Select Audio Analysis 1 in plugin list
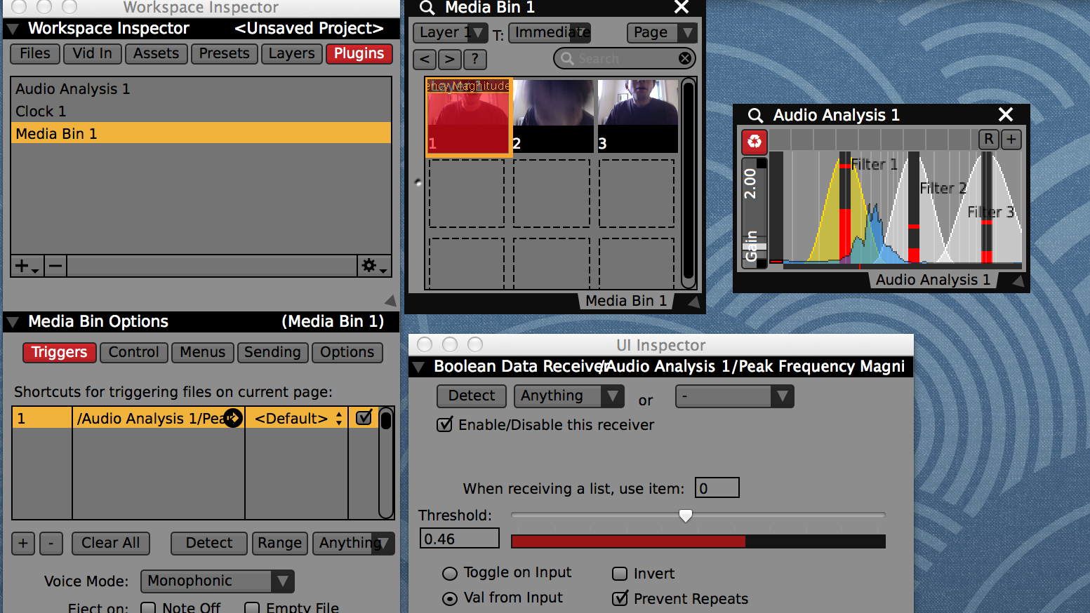The width and height of the screenshot is (1090, 613). coord(201,89)
